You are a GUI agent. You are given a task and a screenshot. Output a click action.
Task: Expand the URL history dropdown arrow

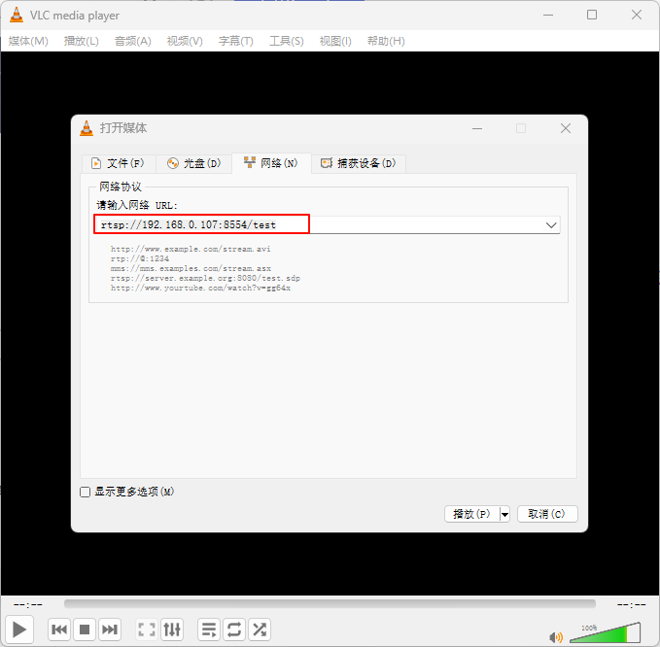point(551,225)
